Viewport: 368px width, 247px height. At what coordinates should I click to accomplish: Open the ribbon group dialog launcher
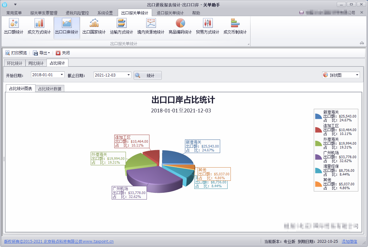[x=248, y=44]
